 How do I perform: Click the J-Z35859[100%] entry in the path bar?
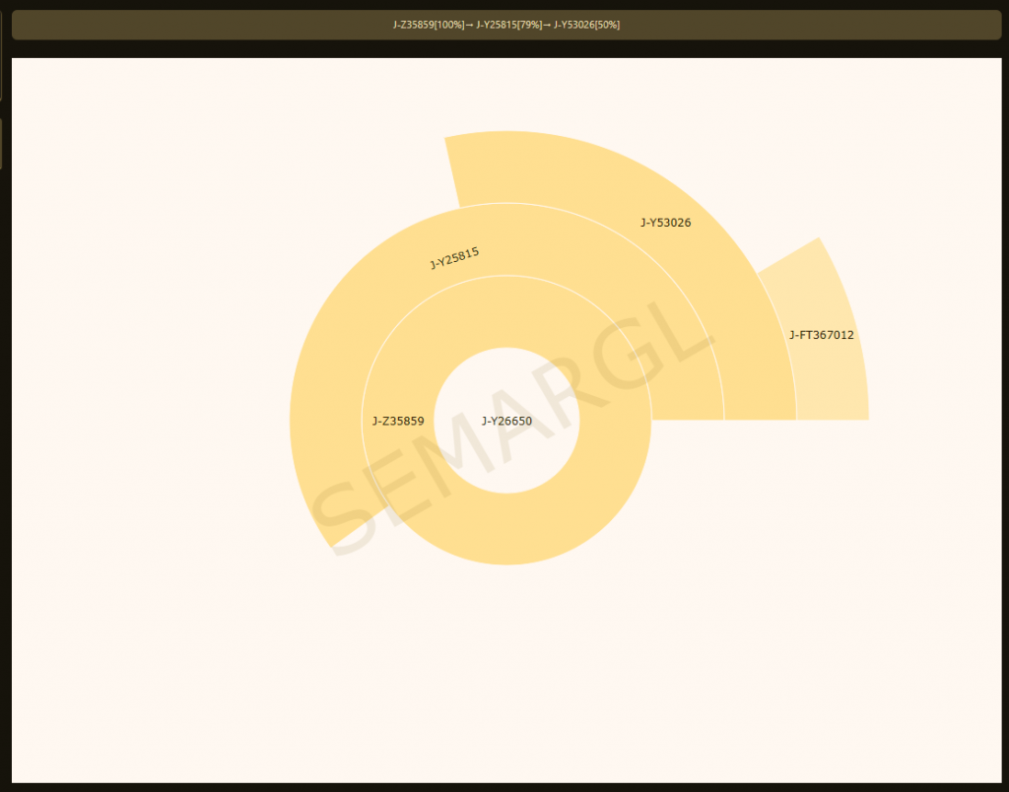coord(428,25)
